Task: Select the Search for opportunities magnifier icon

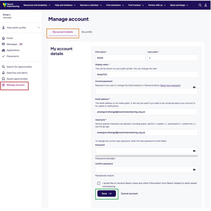Action: tap(3, 67)
